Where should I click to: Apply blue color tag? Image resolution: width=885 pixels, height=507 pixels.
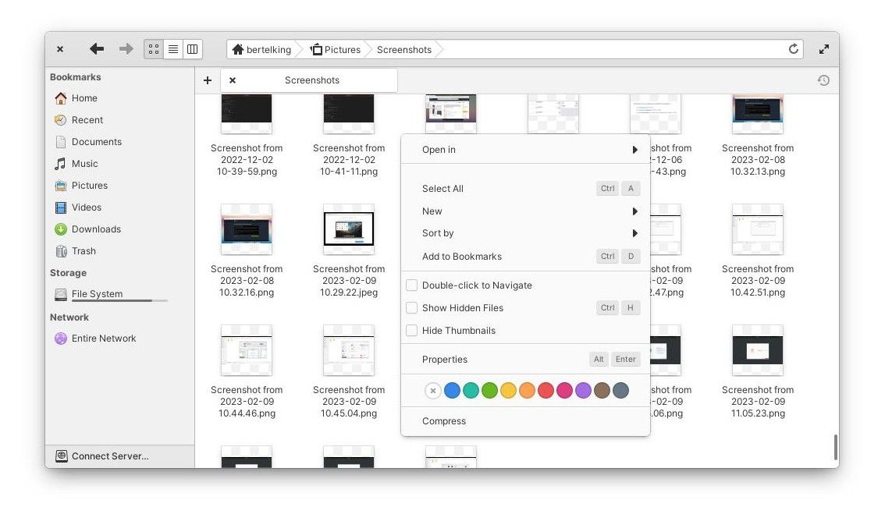click(x=452, y=390)
